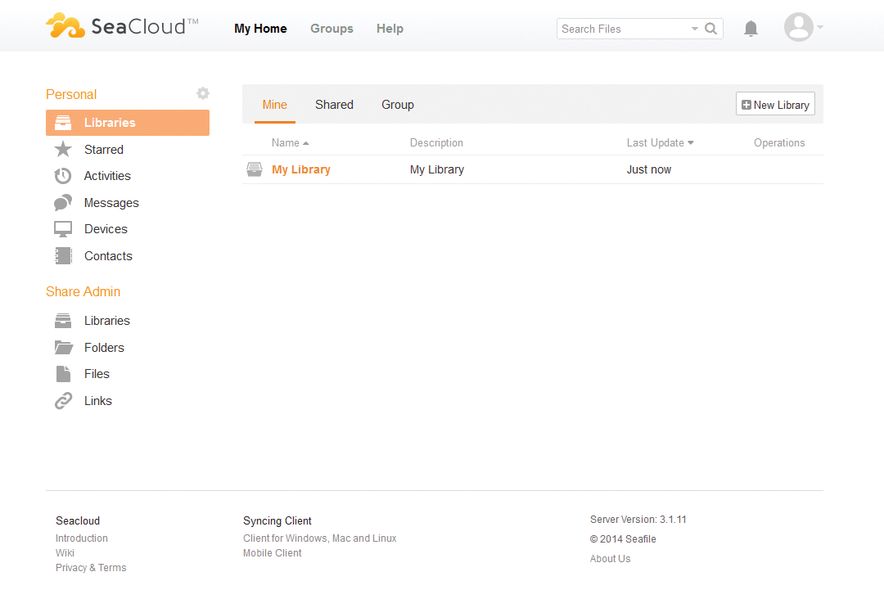Click the search magnifier icon
Viewport: 884px width, 608px height.
710,29
